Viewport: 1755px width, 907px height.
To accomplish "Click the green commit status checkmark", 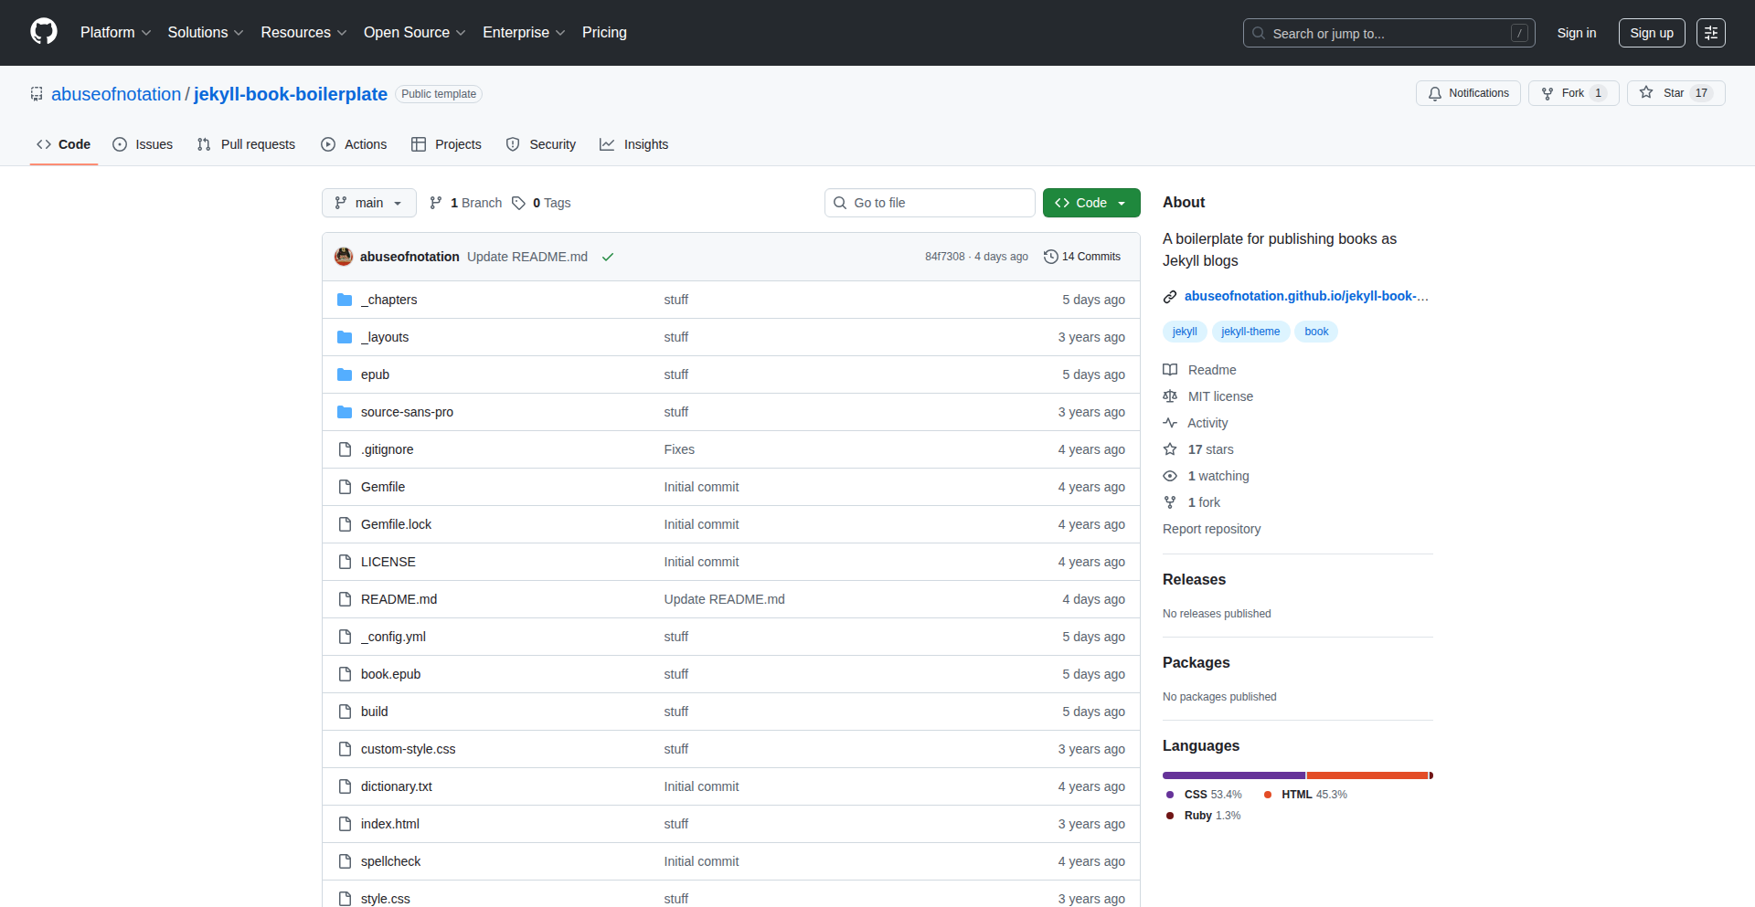I will tap(608, 257).
